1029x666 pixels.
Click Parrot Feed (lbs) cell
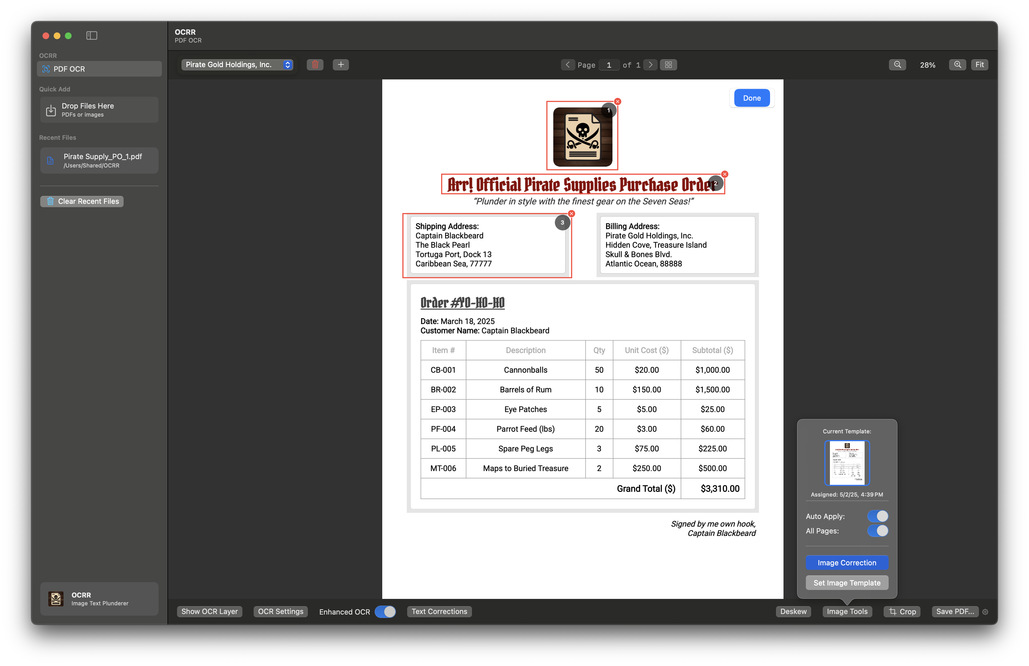pos(525,429)
